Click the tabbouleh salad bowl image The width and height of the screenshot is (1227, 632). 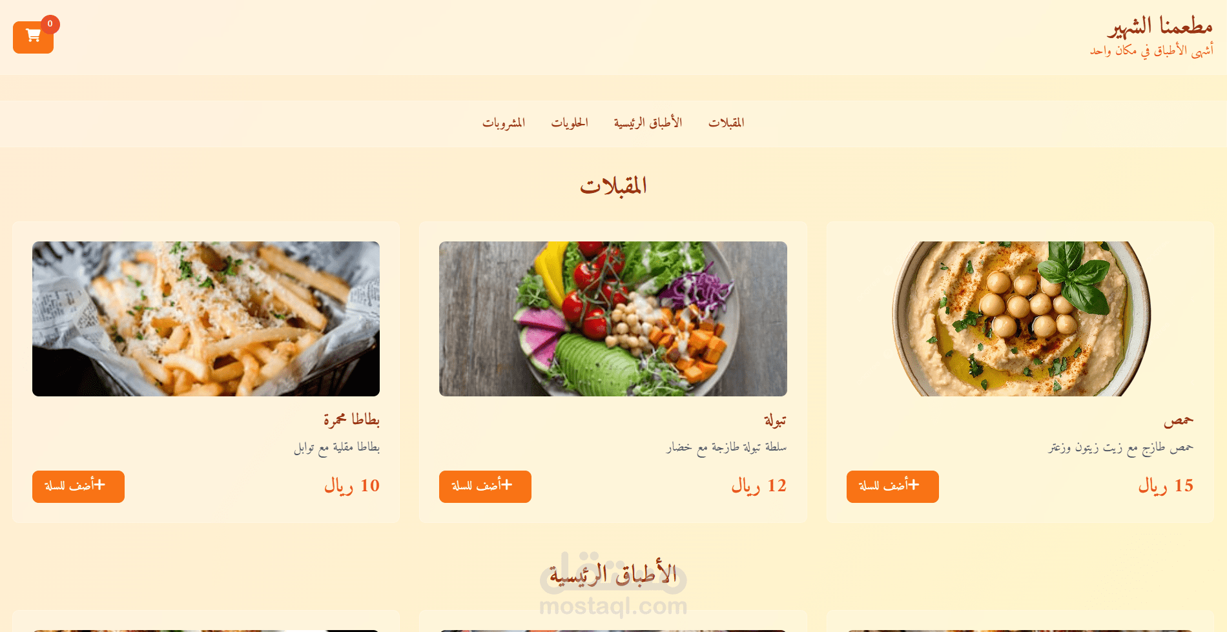point(613,319)
